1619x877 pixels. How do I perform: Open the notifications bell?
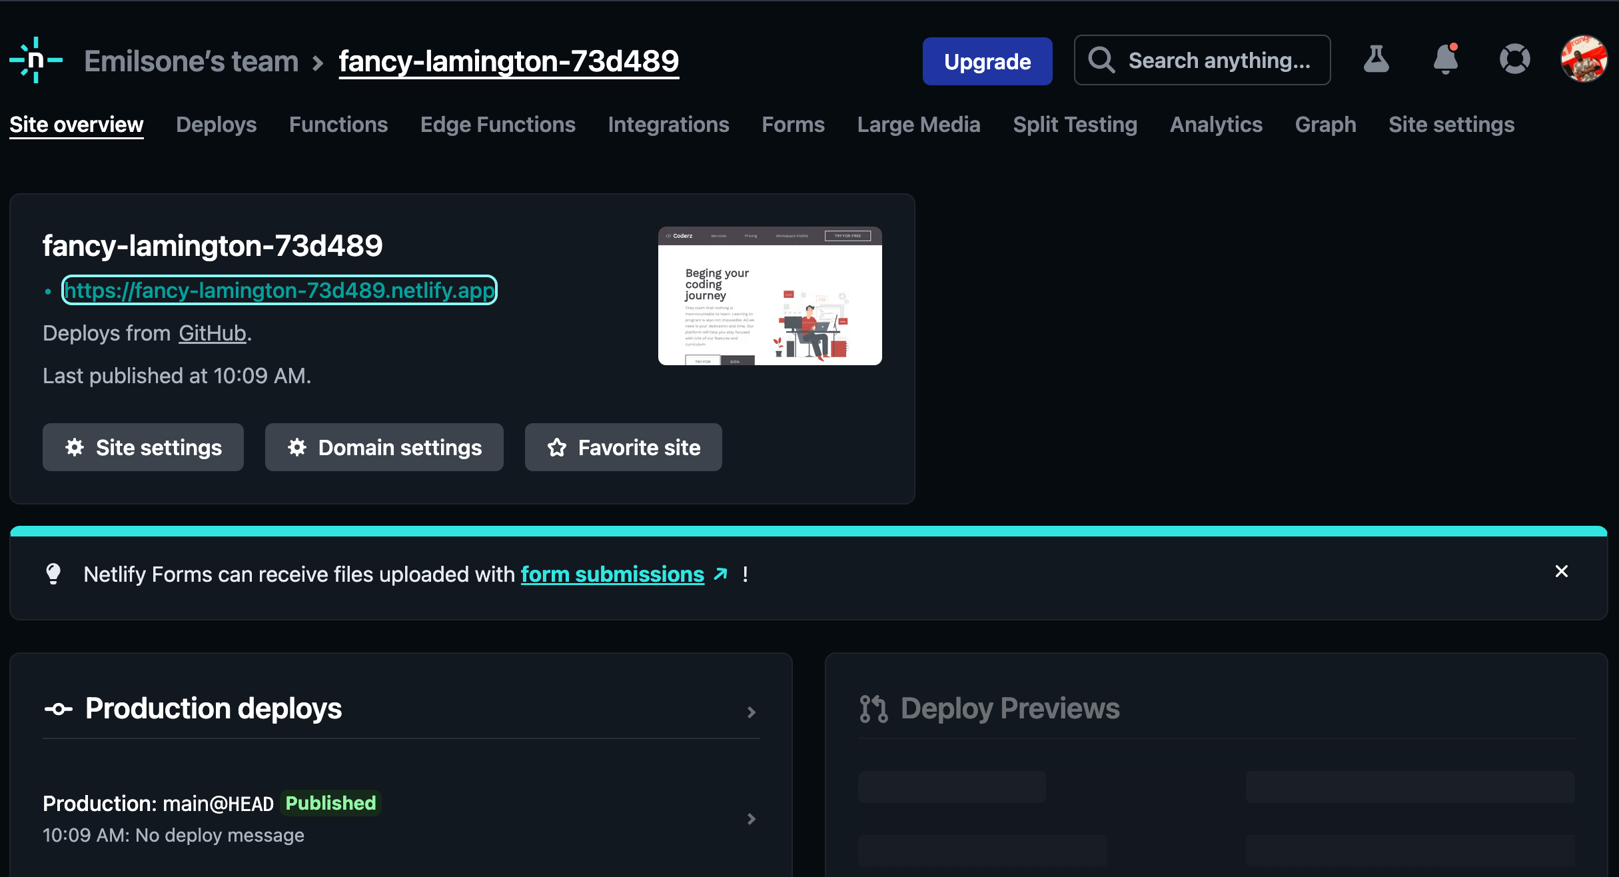1445,60
